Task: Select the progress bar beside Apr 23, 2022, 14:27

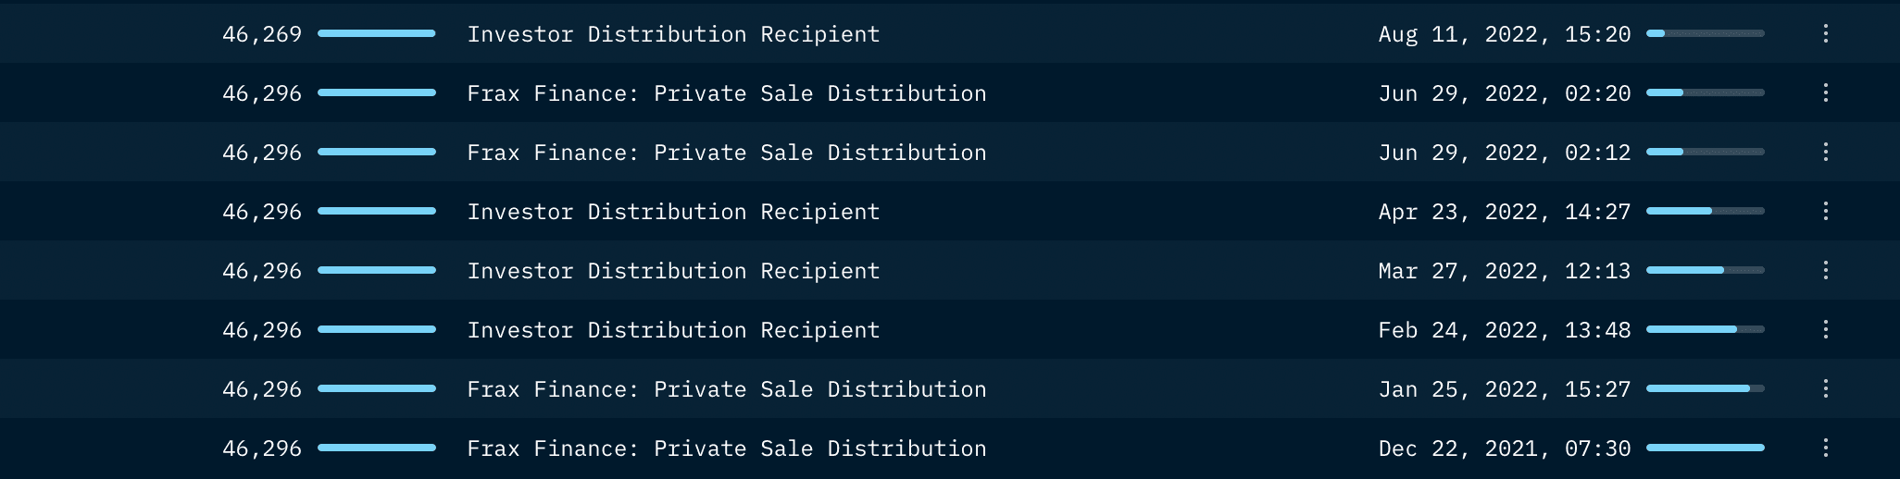Action: tap(1705, 212)
